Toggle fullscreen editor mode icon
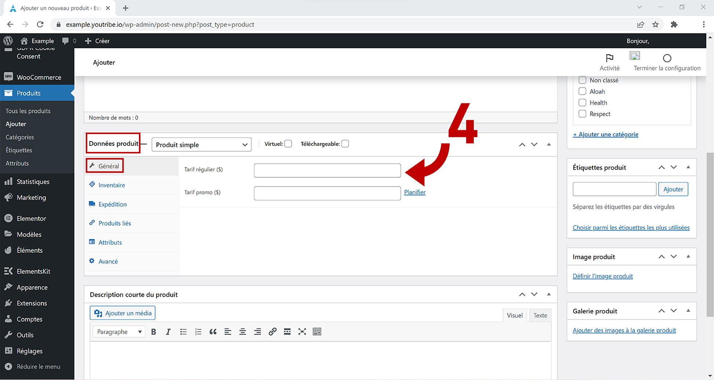This screenshot has height=380, width=714. click(x=302, y=332)
